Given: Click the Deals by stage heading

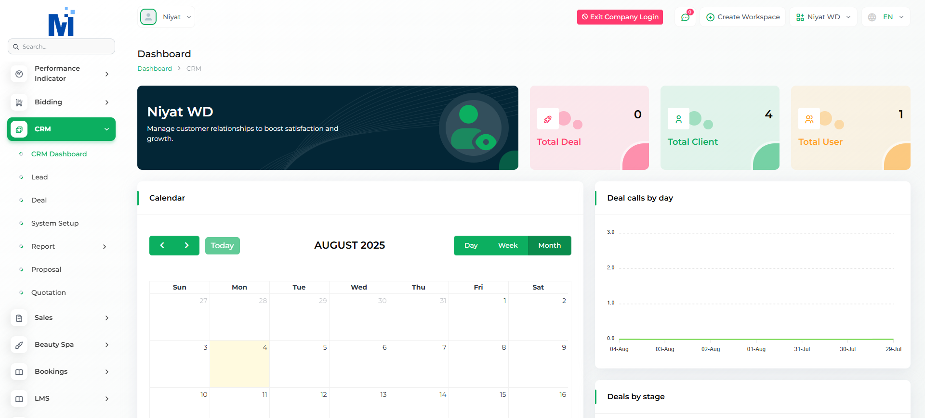Looking at the screenshot, I should click(636, 397).
